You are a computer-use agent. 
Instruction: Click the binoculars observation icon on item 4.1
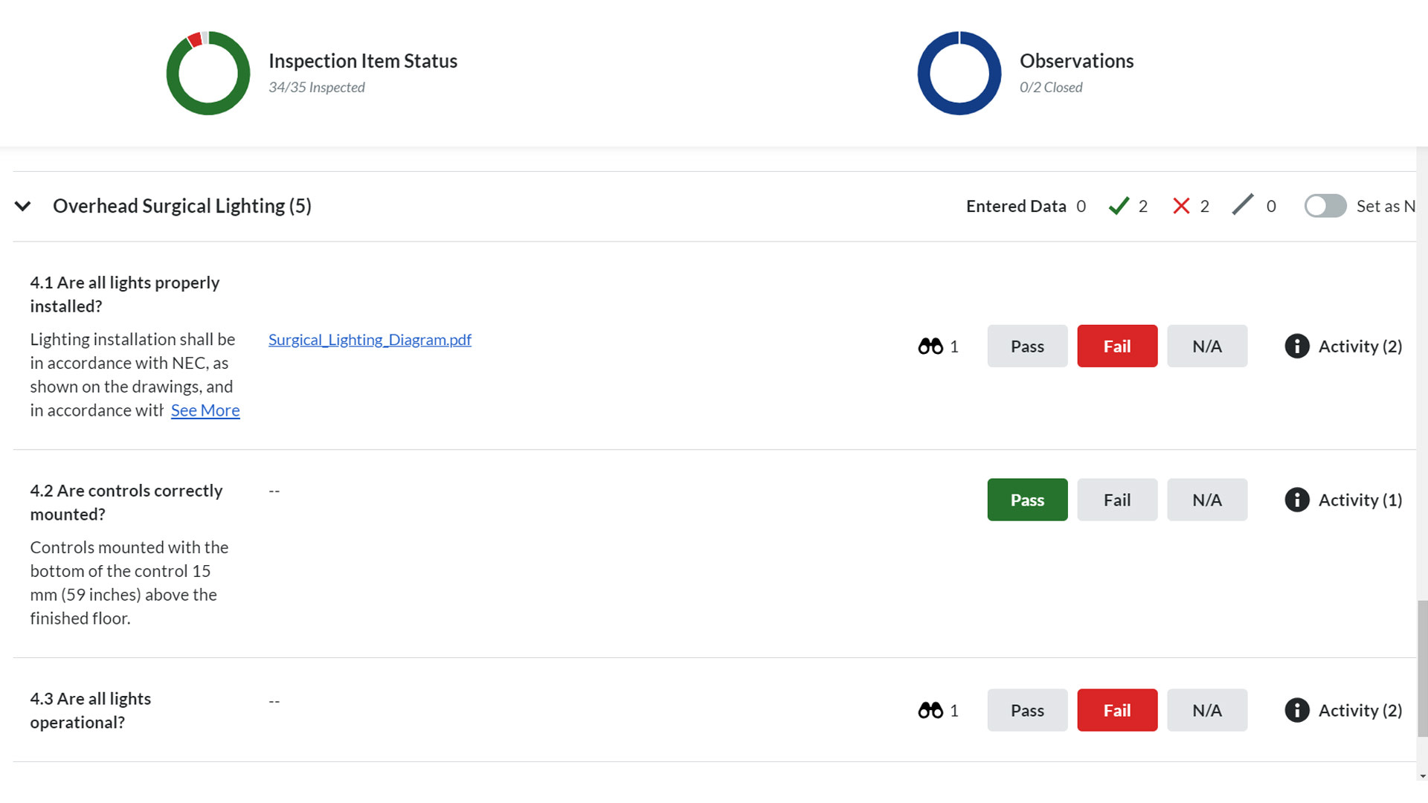[931, 346]
